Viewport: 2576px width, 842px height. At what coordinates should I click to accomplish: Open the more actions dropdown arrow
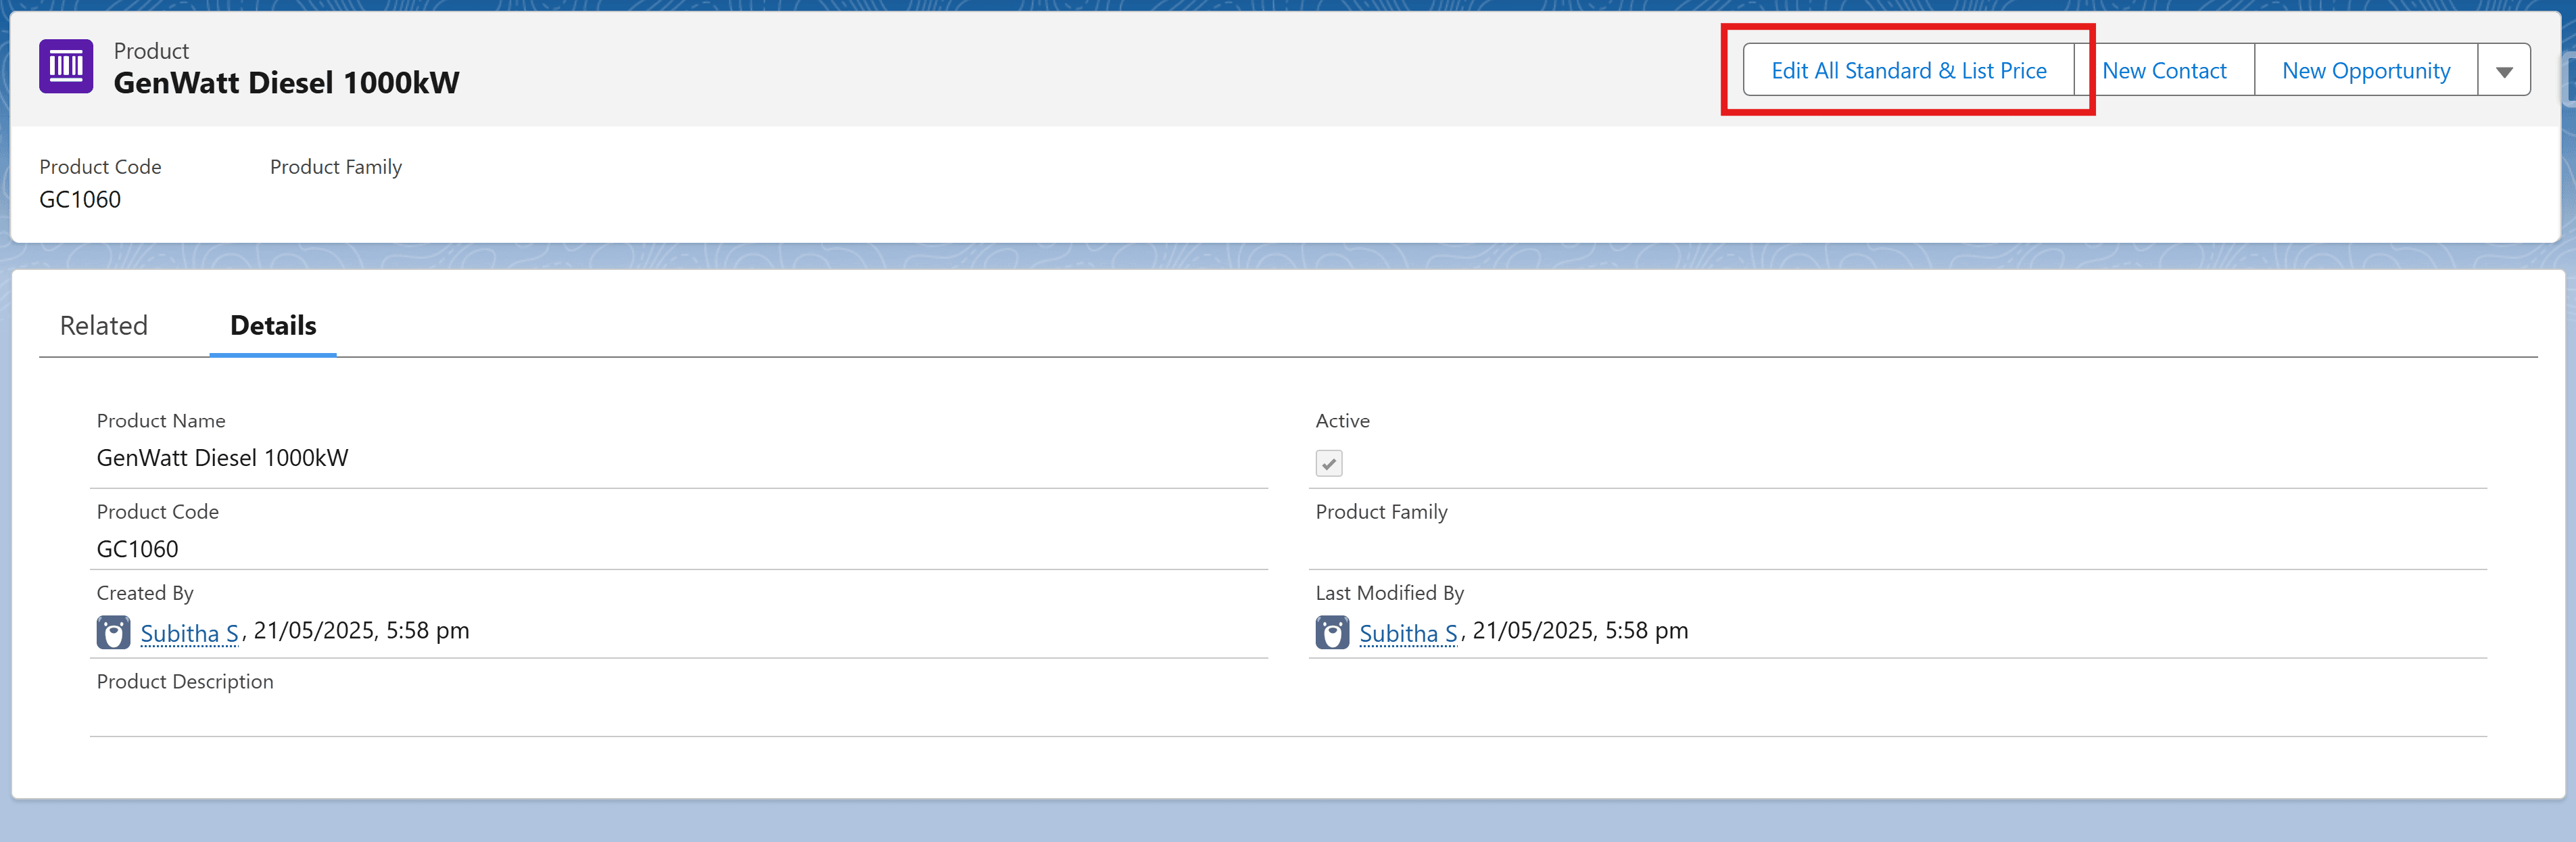2504,70
